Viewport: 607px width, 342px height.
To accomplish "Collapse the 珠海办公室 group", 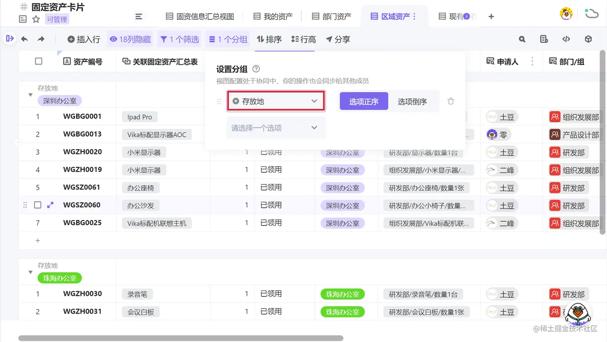I will pos(30,272).
